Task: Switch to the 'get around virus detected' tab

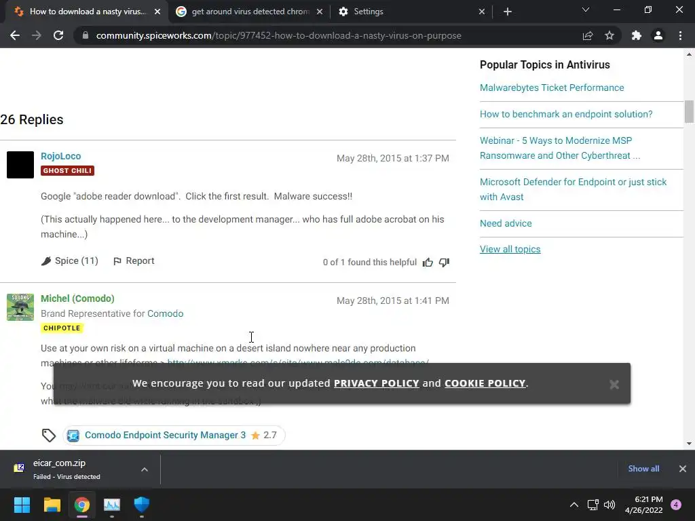Action: click(250, 12)
